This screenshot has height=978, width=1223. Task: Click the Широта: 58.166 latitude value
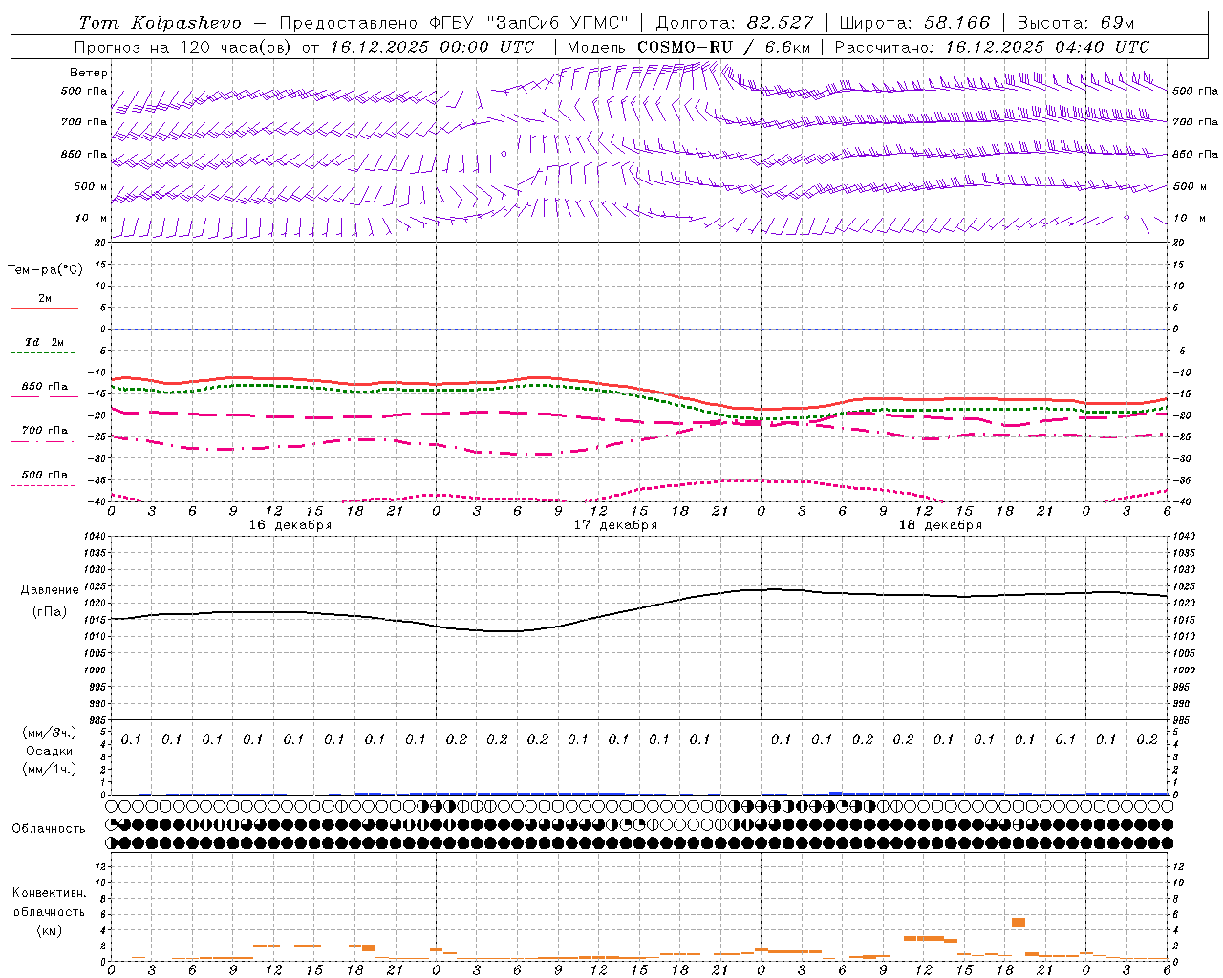(915, 23)
